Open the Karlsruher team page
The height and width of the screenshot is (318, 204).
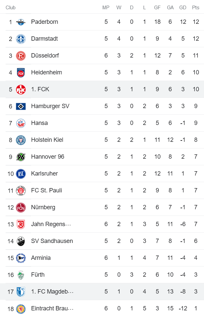point(44,174)
